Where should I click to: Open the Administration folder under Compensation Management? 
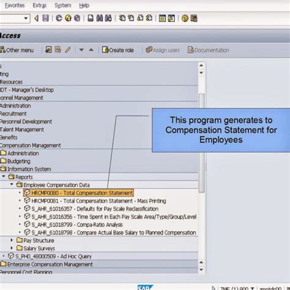click(20, 153)
